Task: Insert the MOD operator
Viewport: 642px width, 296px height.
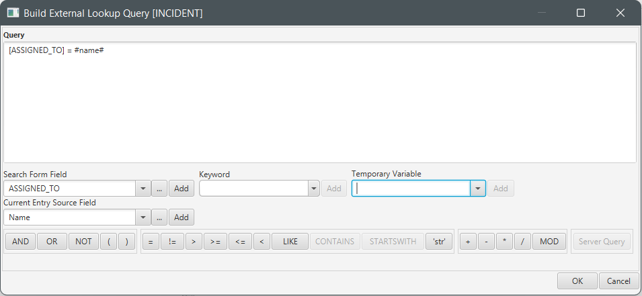Action: (x=549, y=242)
